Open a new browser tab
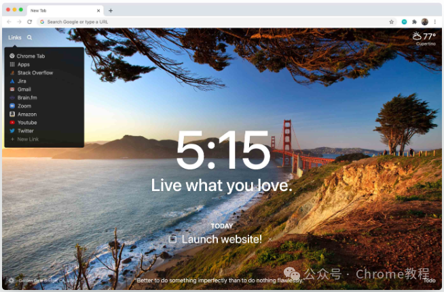444x292 pixels. (111, 11)
